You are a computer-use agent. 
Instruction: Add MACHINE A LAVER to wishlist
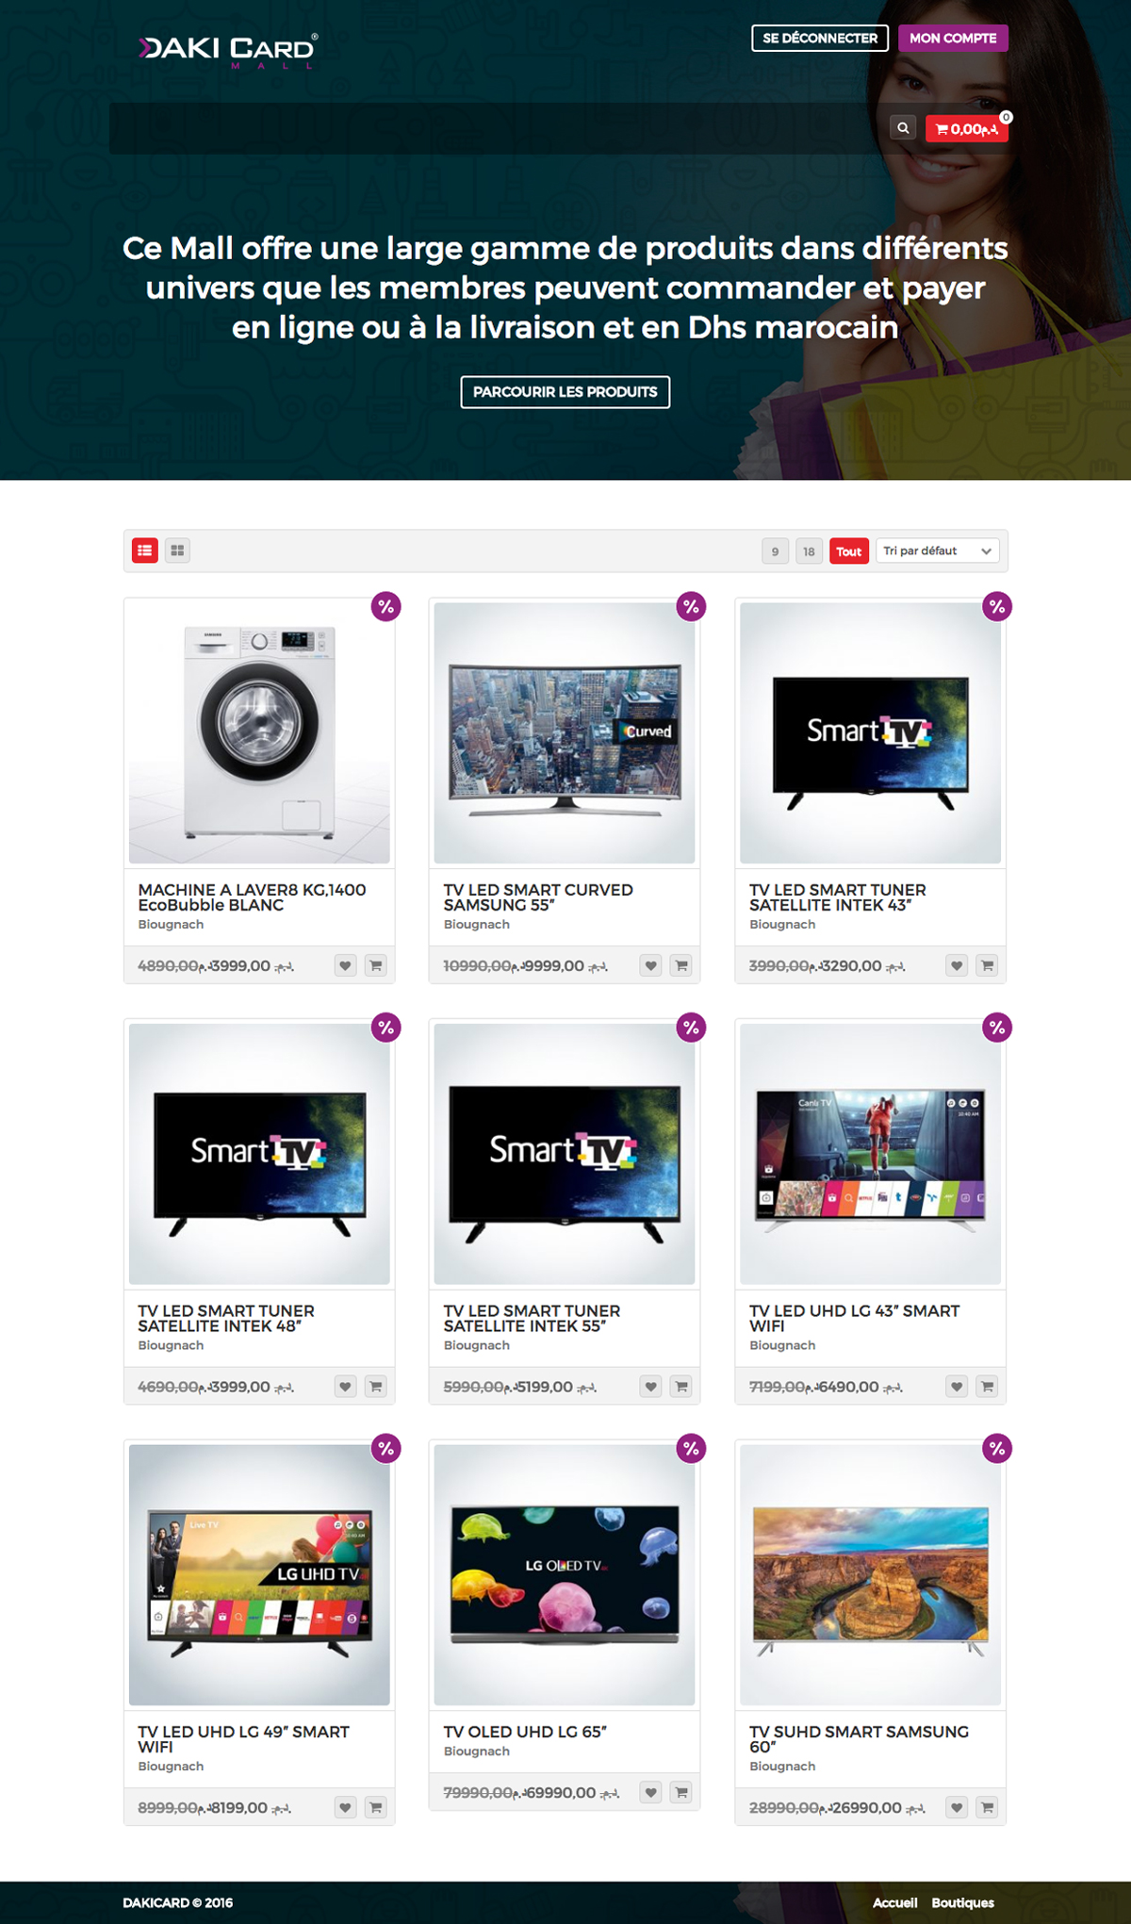[x=345, y=965]
